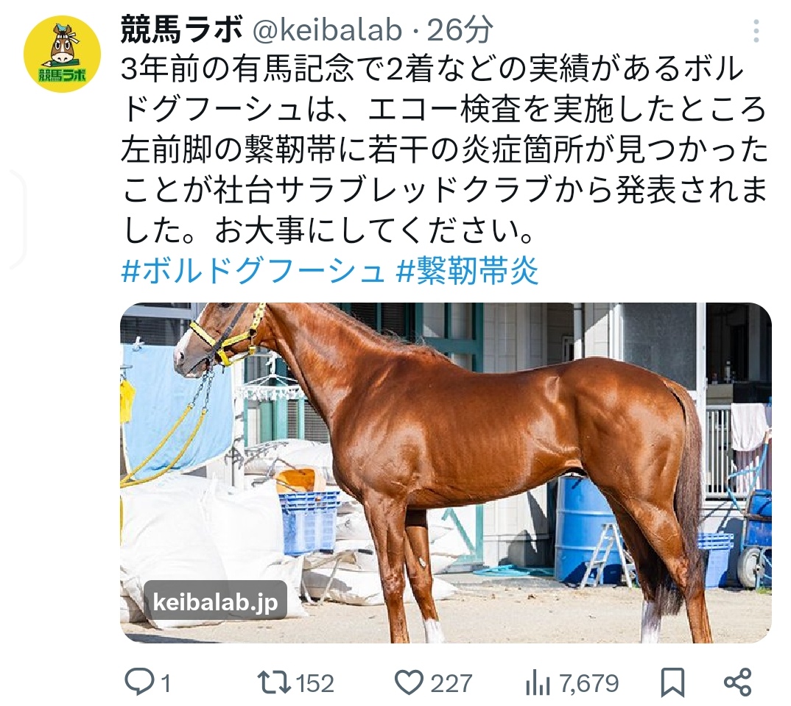Open the chestnut horse photo
791x706 pixels.
point(446,473)
